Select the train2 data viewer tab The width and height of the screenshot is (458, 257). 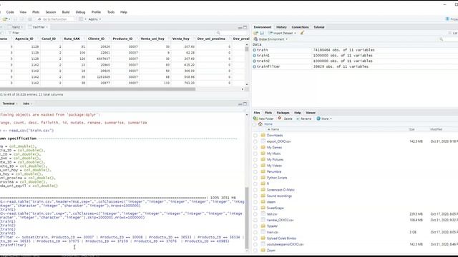(x=16, y=27)
